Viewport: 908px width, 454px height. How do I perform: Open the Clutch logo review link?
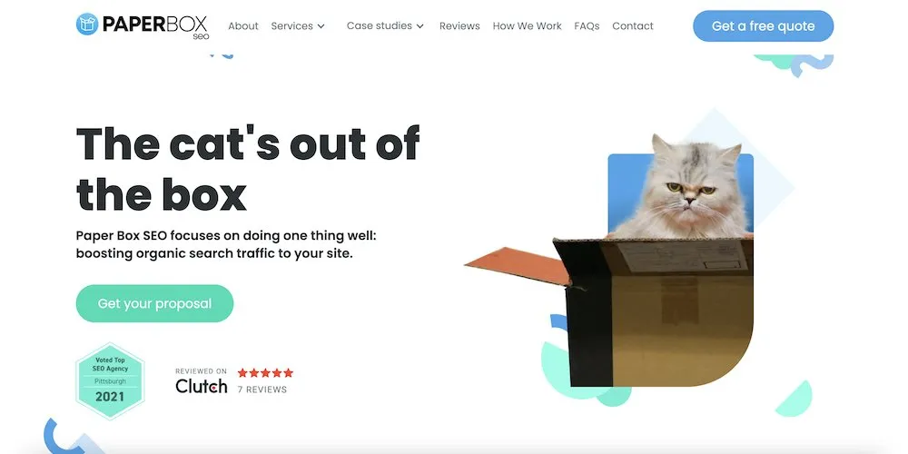[x=201, y=386]
